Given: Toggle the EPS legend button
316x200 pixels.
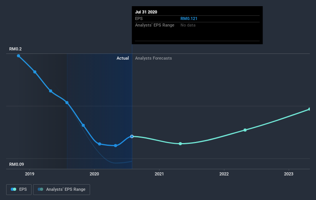Looking at the screenshot, I should [19, 189].
